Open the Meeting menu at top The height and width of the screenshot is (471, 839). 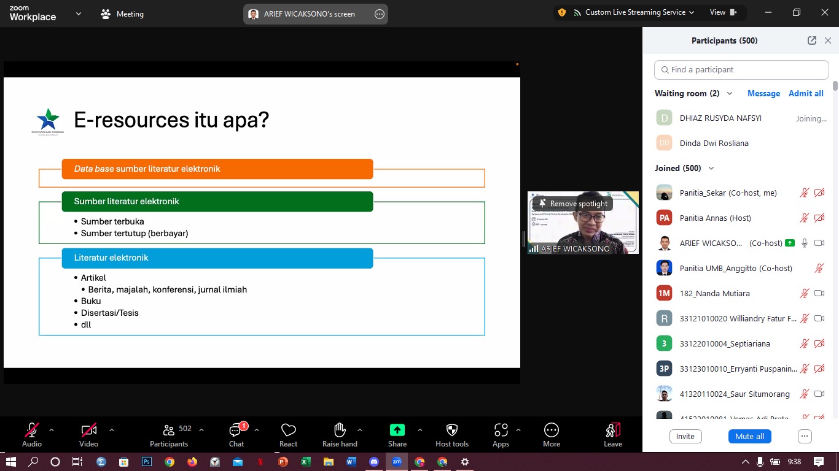pyautogui.click(x=122, y=14)
